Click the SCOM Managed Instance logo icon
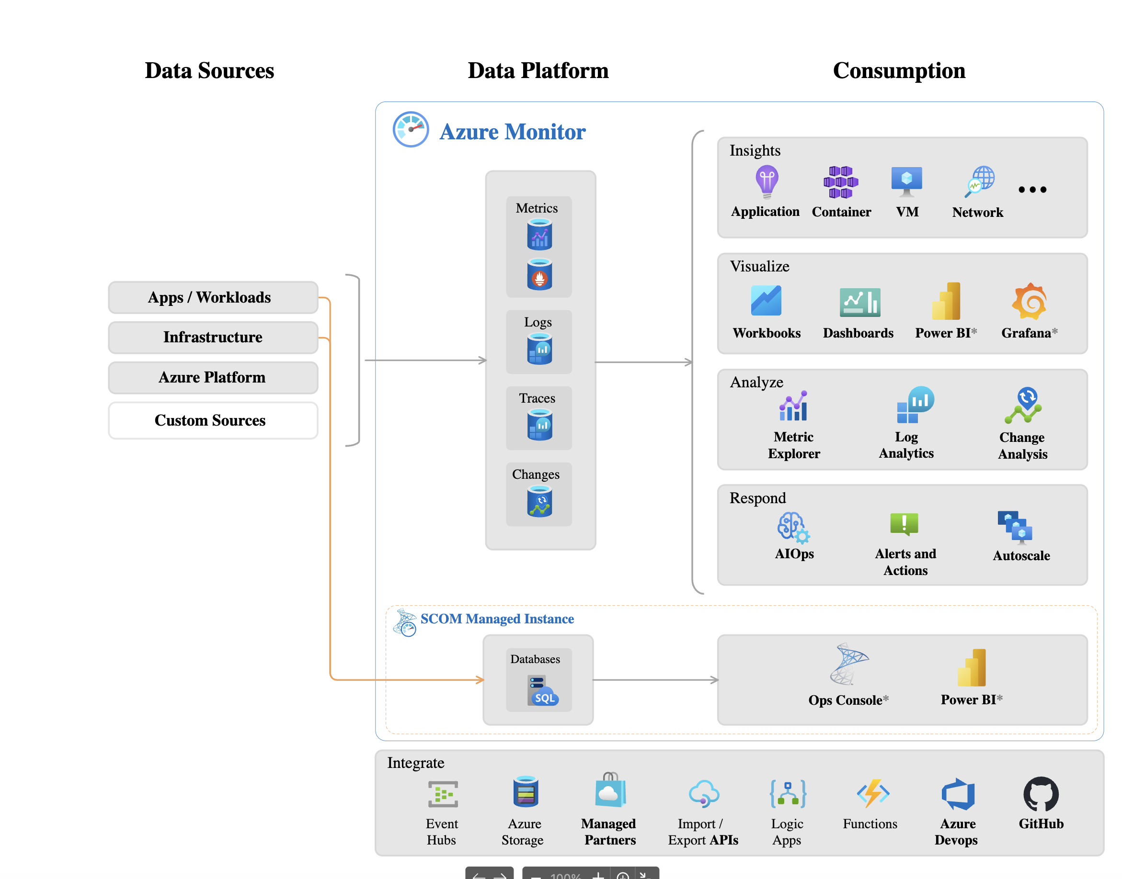This screenshot has height=879, width=1122. click(405, 622)
